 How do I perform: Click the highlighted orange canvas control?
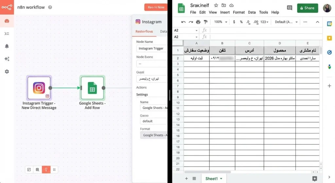[46, 170]
